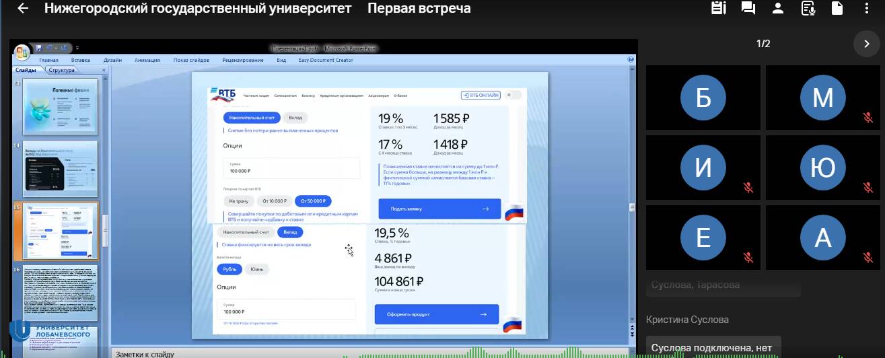Switch to the Структура pane tab
The image size is (885, 358).
tap(62, 70)
